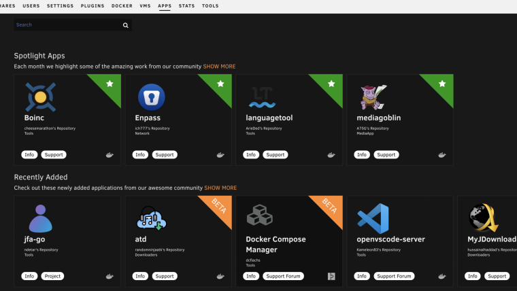This screenshot has height=291, width=517.
Task: Open Info for Enpass
Action: [140, 154]
